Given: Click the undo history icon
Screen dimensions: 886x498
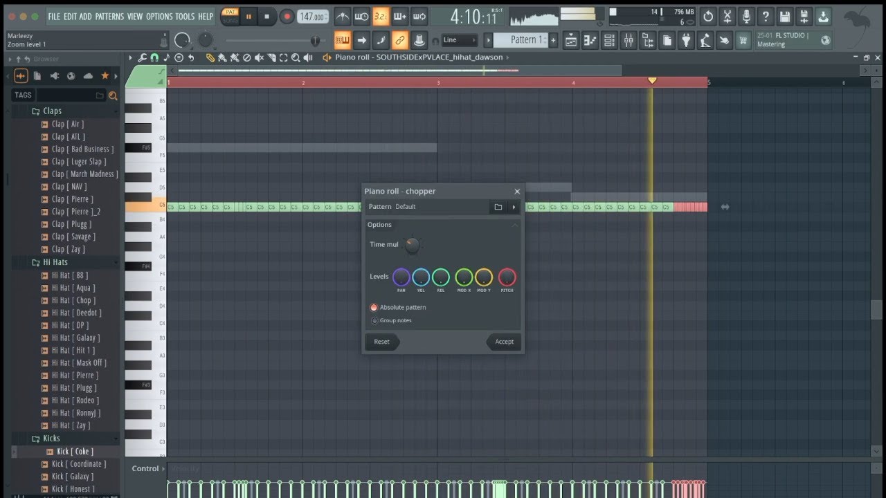Looking at the screenshot, I should pyautogui.click(x=708, y=17).
